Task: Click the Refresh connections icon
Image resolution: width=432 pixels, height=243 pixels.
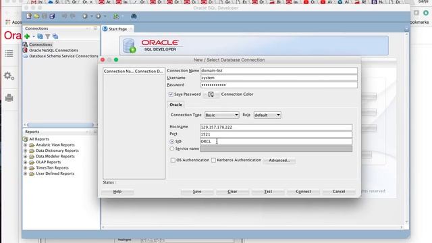Action: point(40,36)
